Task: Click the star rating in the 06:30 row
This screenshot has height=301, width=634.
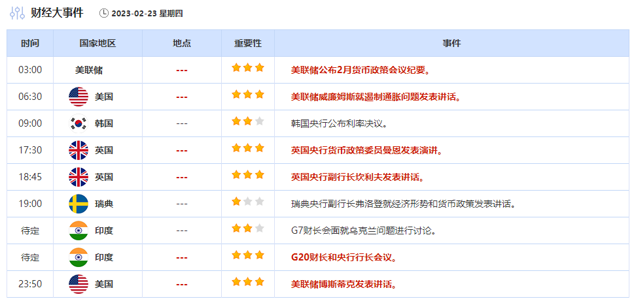Action: (248, 95)
